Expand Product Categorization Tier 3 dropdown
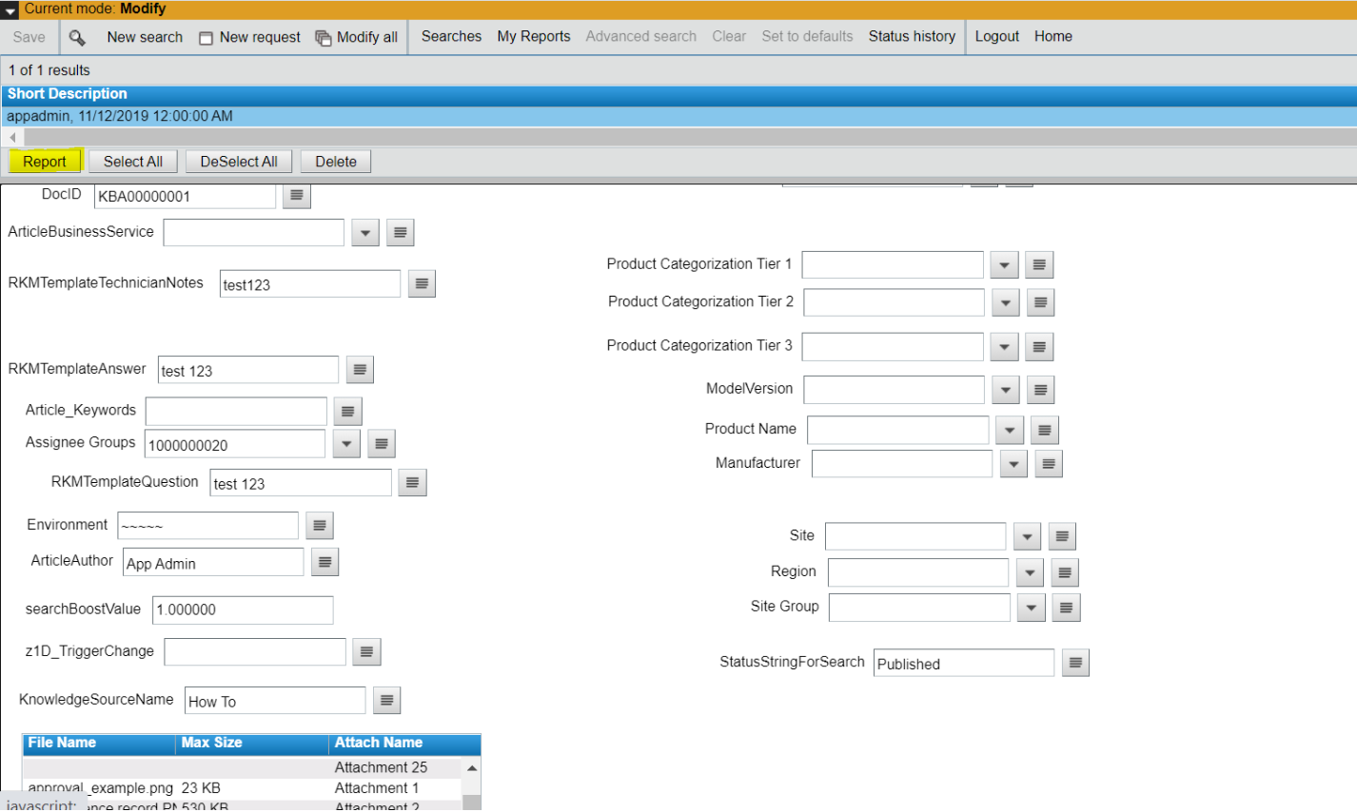This screenshot has height=812, width=1357. (1004, 346)
